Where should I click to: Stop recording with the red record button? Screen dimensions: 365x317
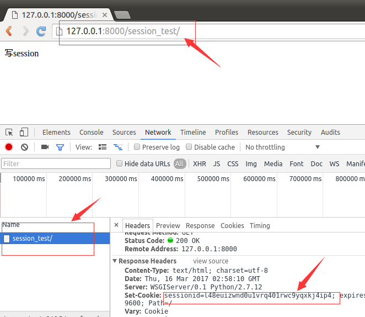tap(9, 147)
